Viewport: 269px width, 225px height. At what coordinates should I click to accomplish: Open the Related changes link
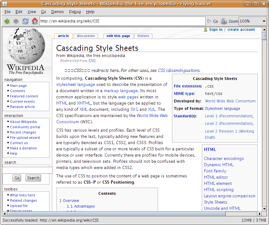[x=23, y=200]
